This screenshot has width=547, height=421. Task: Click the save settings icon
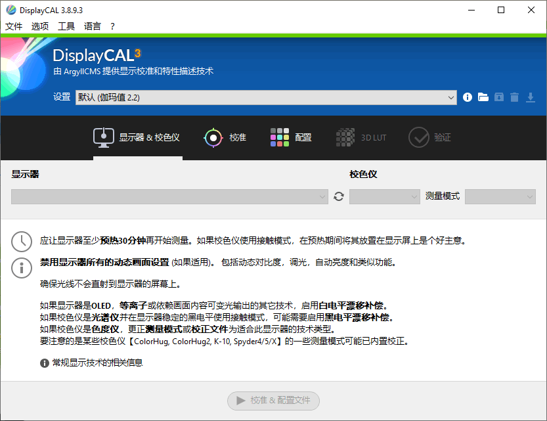pyautogui.click(x=499, y=97)
